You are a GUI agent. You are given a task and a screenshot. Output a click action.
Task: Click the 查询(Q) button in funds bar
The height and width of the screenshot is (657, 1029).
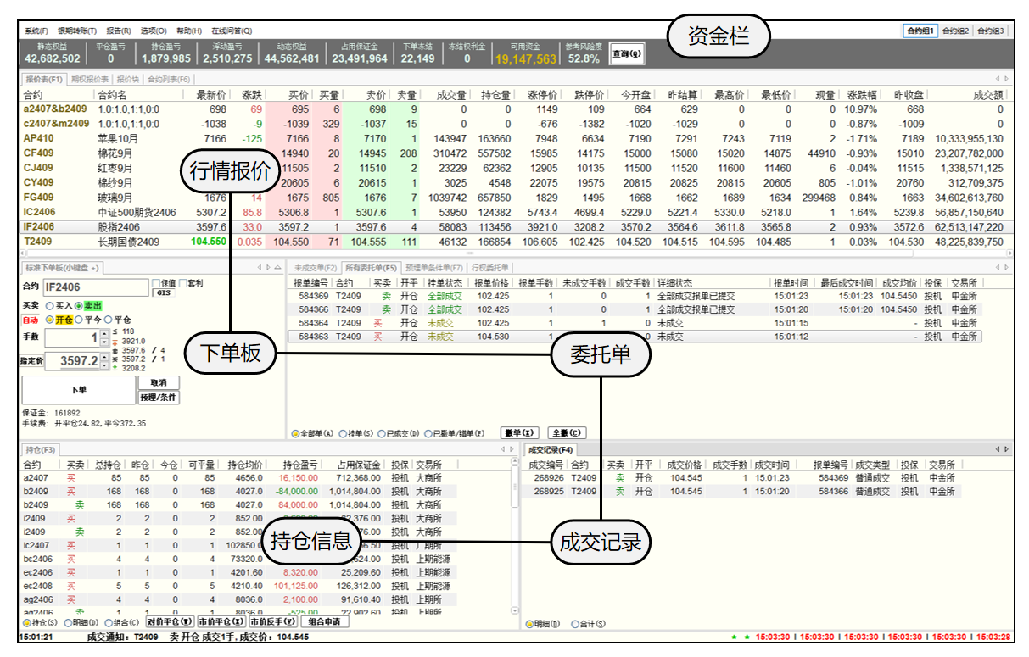[628, 54]
